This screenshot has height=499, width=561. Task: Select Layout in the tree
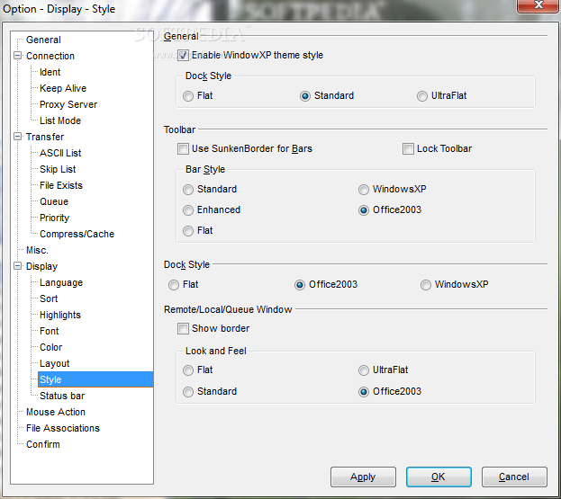pos(54,363)
